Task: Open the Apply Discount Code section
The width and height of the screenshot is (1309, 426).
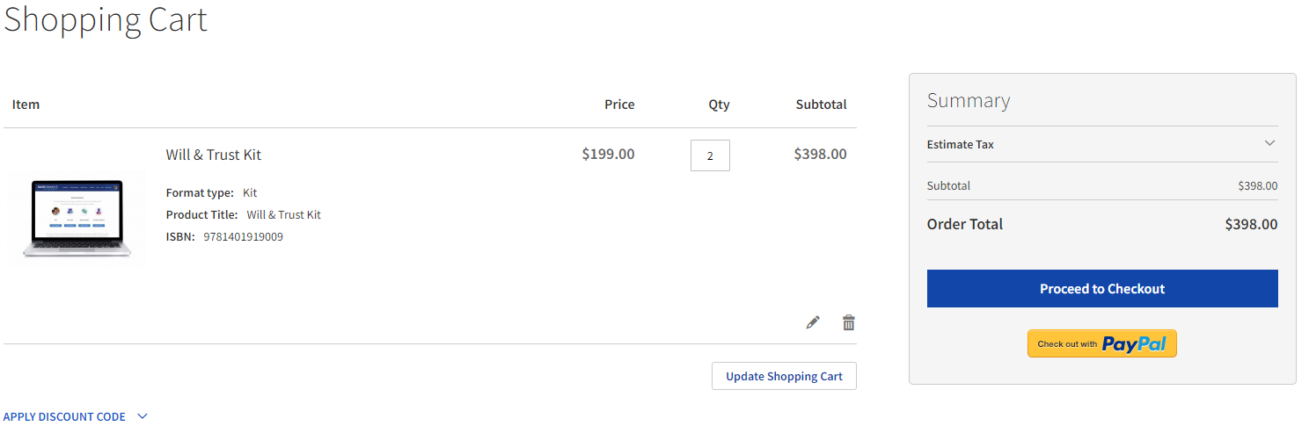Action: (64, 416)
